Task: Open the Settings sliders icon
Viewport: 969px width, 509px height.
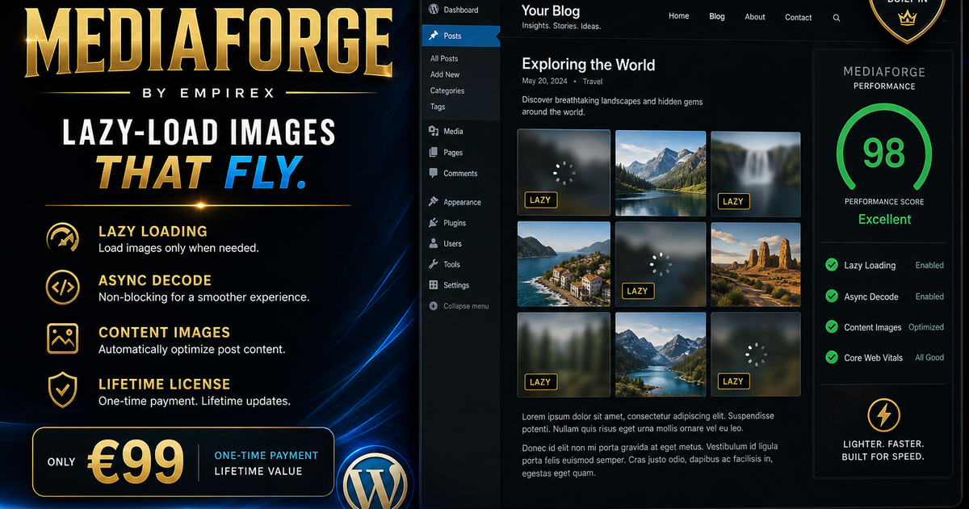Action: click(434, 285)
